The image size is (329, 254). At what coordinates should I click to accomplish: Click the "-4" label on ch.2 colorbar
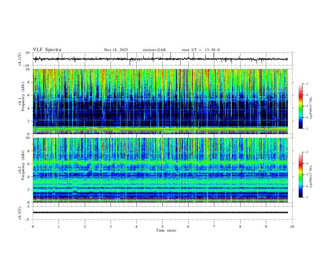306,164
